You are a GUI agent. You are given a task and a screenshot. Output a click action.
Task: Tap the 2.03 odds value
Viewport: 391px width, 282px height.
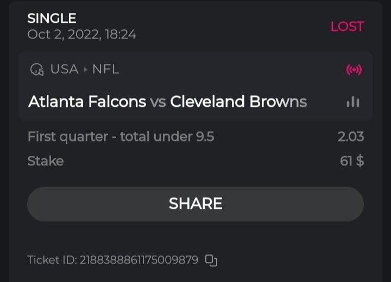350,137
